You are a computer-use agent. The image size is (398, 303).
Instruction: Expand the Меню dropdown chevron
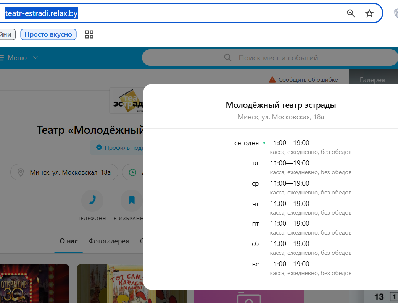36,58
